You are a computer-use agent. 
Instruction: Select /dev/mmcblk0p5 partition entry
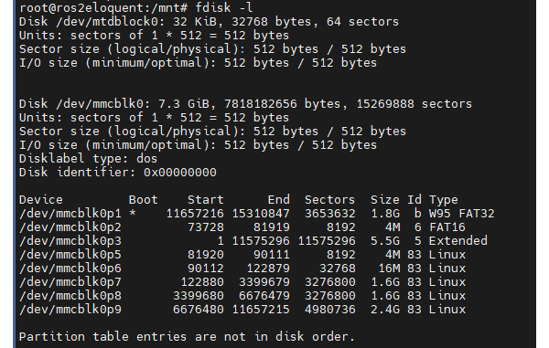coord(242,255)
